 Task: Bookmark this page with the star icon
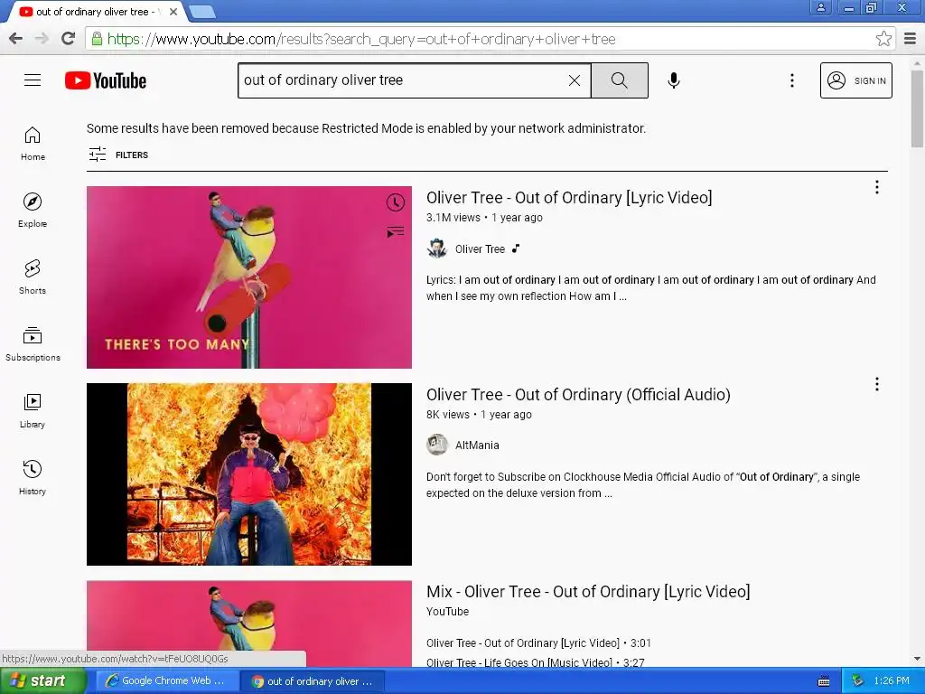click(883, 39)
